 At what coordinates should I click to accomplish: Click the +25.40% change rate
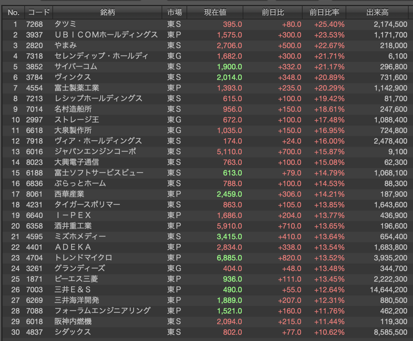(329, 24)
